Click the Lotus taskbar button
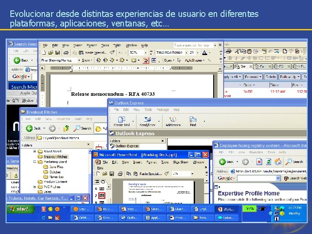The height and width of the screenshot is (234, 312). click(x=227, y=218)
